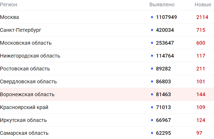Viewport: 214px width, 139px height.
Task: Click the Регион column header
Action: point(9,5)
